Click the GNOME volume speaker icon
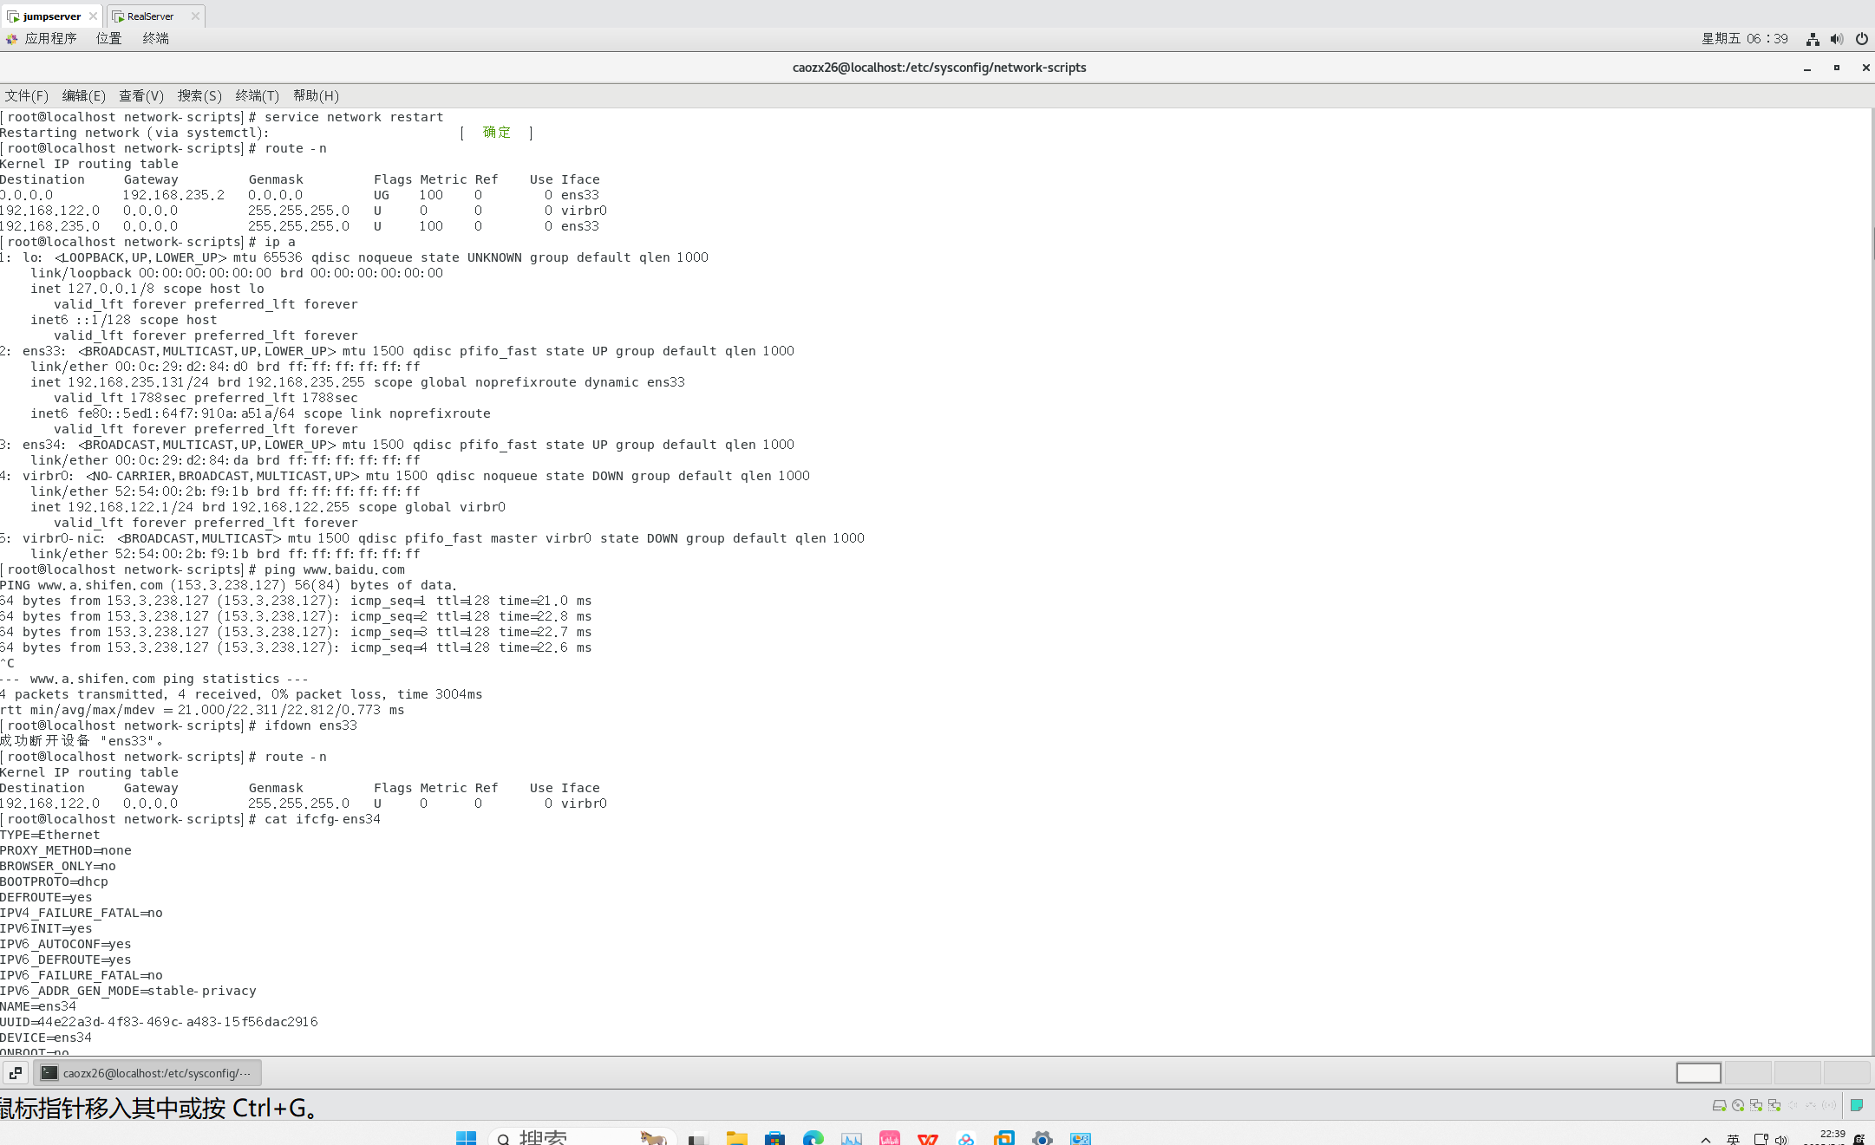Image resolution: width=1875 pixels, height=1145 pixels. [1837, 39]
